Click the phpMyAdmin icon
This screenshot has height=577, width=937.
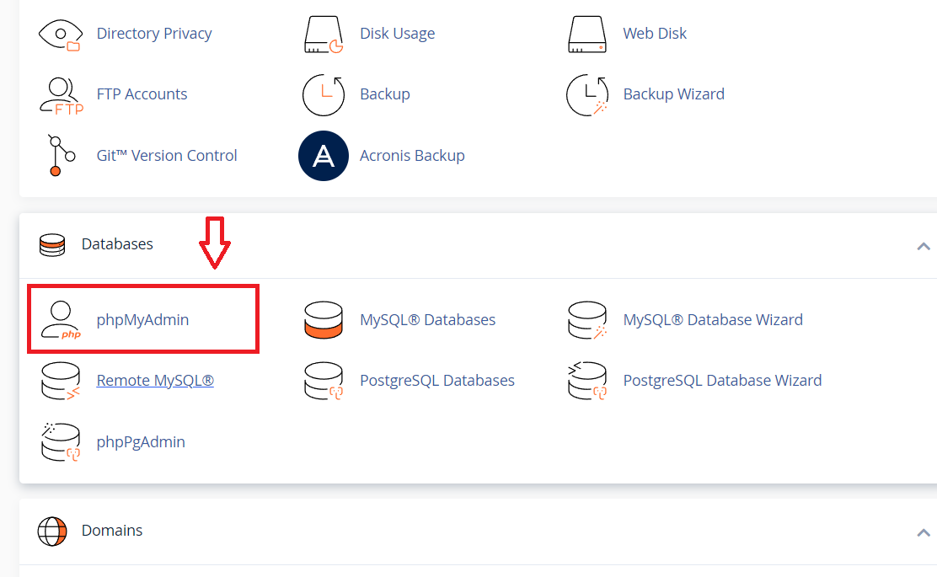[61, 320]
